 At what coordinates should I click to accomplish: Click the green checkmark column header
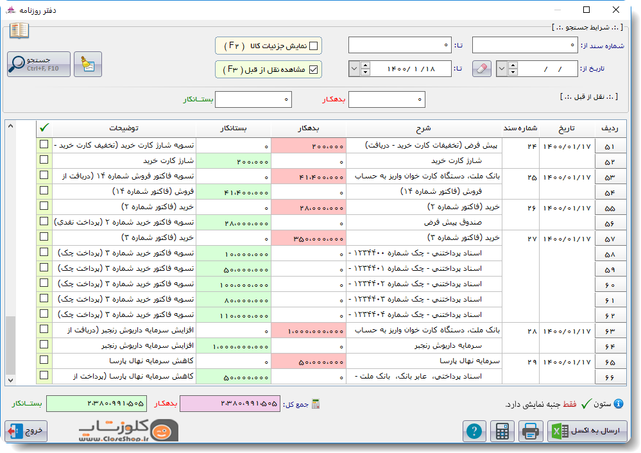(44, 128)
